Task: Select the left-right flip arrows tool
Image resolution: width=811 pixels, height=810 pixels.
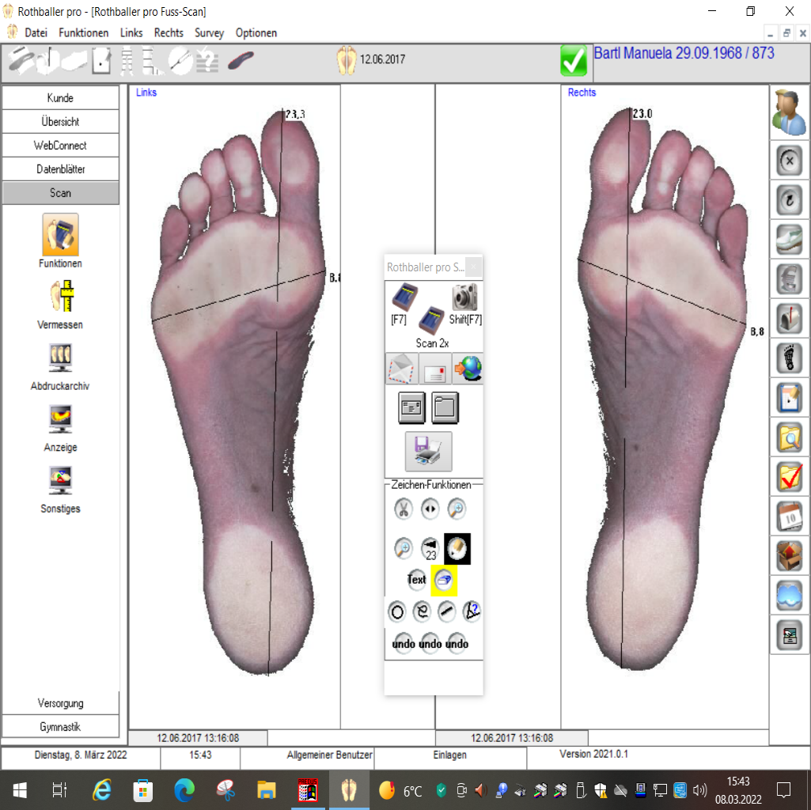Action: (430, 509)
